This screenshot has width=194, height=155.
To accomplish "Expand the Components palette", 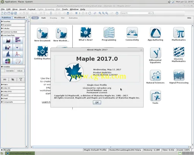I will 13,102.
